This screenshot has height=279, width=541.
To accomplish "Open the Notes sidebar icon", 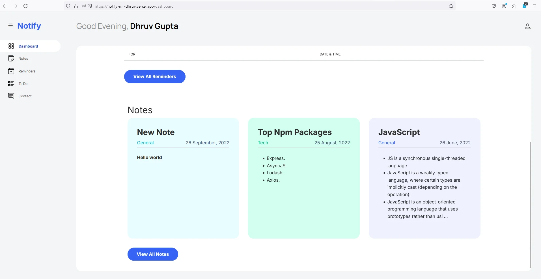I will pyautogui.click(x=11, y=59).
